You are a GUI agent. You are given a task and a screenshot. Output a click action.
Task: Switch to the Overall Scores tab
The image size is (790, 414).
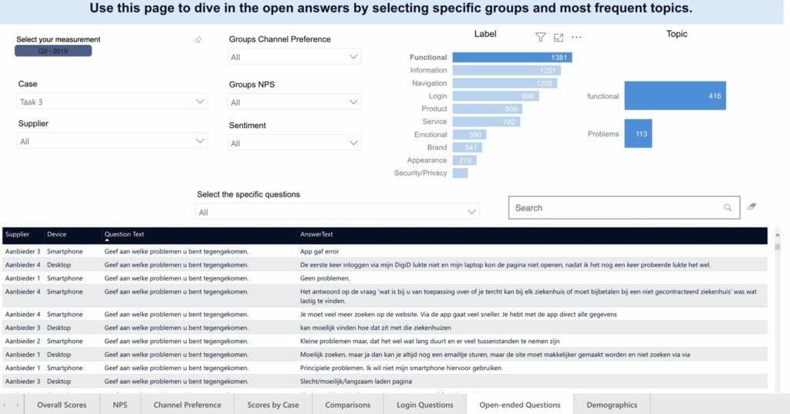[x=62, y=405]
